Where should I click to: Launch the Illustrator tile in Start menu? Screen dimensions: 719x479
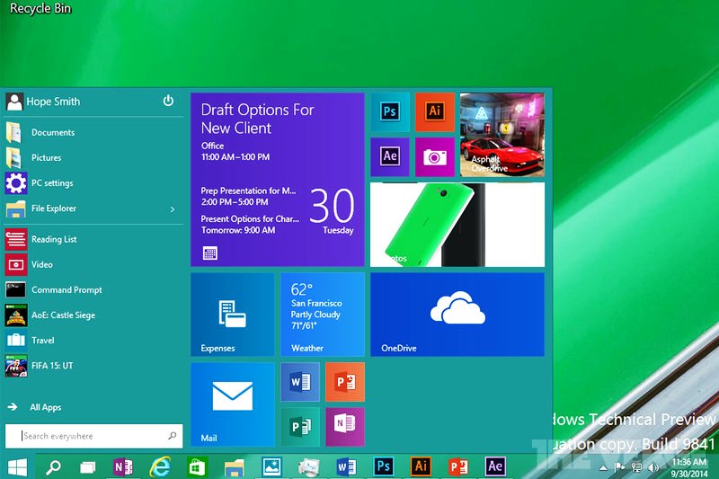pos(435,112)
